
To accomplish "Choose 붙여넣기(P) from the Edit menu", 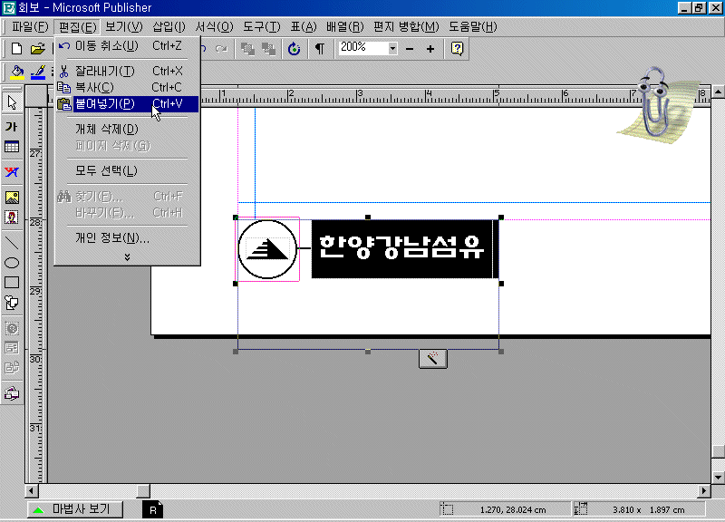I will pos(127,104).
